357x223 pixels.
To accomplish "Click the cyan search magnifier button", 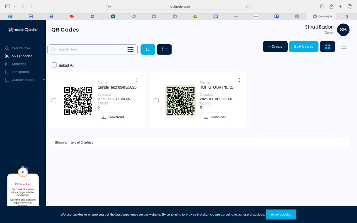I will [x=148, y=49].
